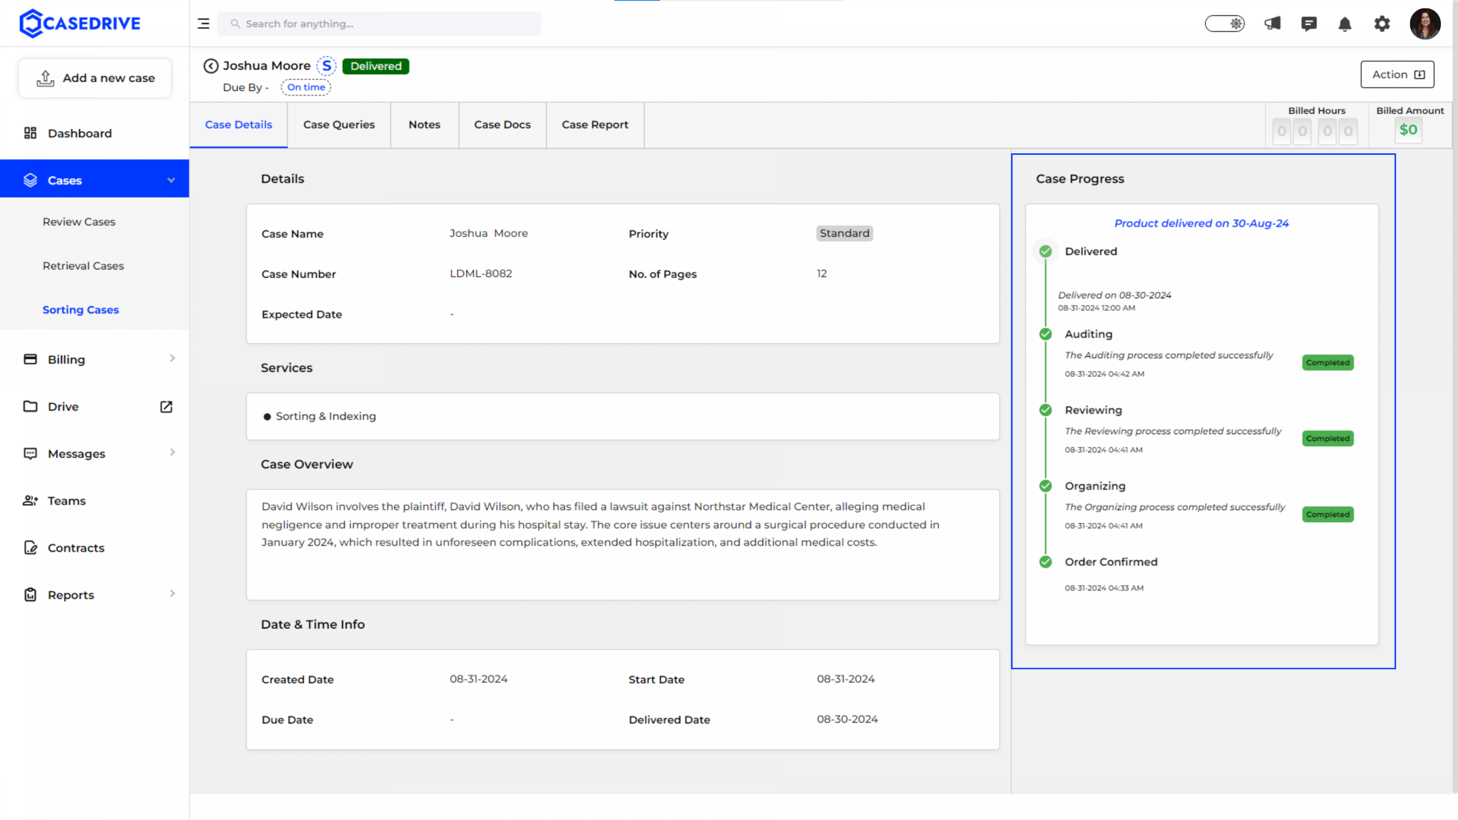
Task: Click the No. of Pages value 12
Action: [821, 273]
